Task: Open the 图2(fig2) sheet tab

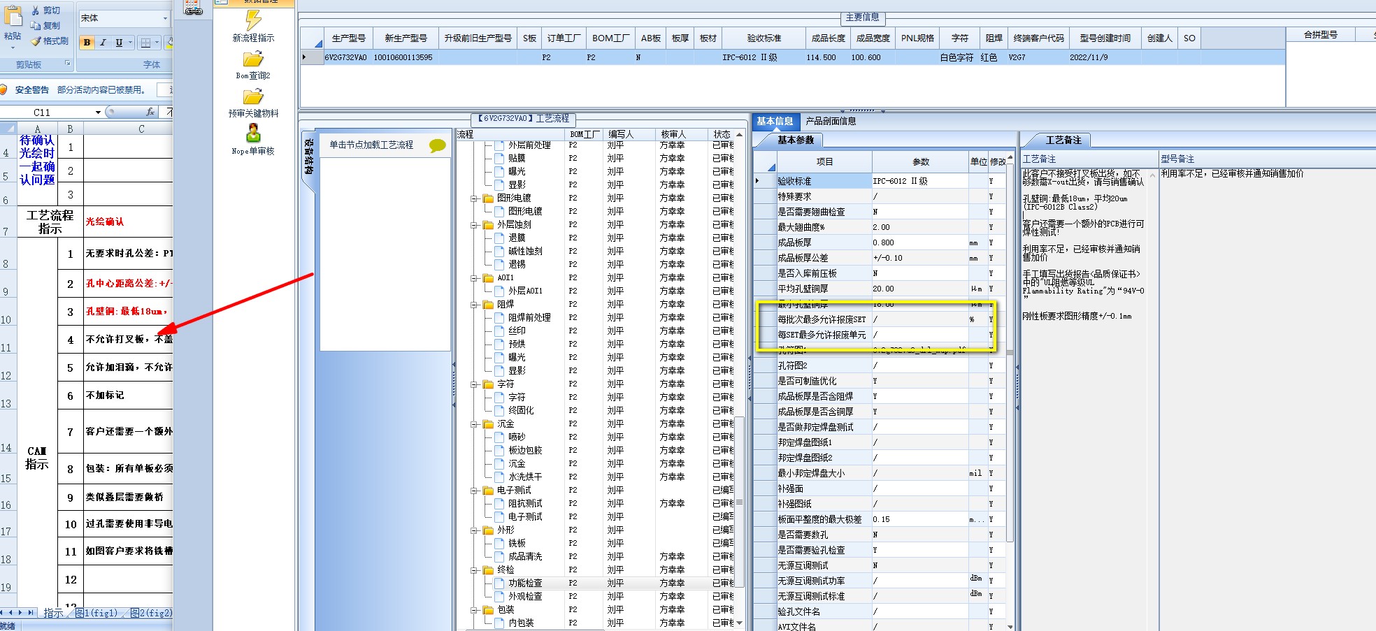Action: click(151, 613)
